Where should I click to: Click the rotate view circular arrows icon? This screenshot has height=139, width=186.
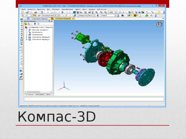(x=120, y=12)
